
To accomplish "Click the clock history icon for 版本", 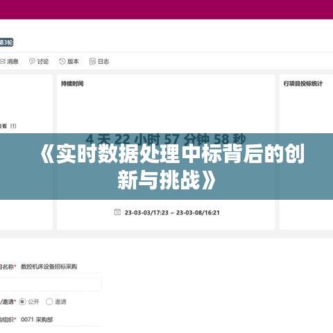I will click(62, 61).
